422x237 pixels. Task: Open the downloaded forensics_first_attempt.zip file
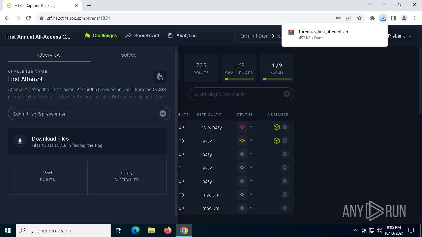pyautogui.click(x=334, y=35)
